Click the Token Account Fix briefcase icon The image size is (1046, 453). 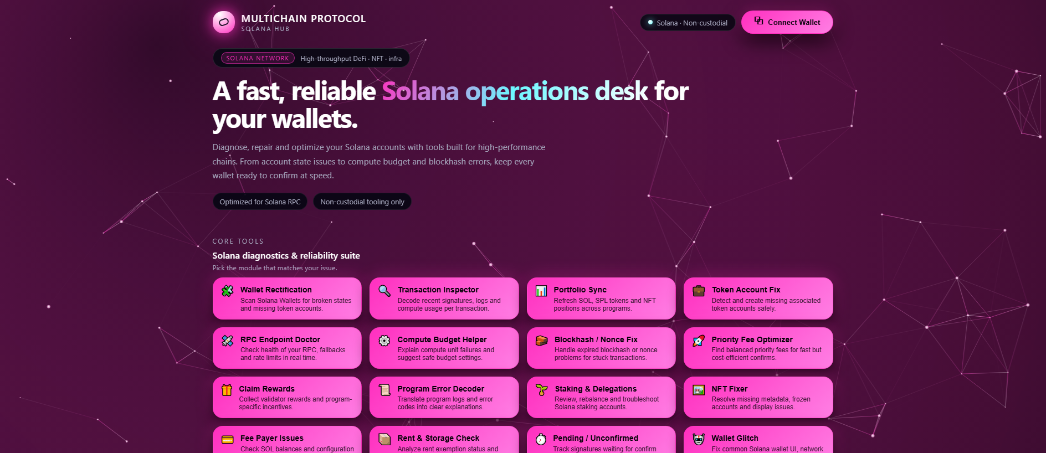click(x=699, y=291)
